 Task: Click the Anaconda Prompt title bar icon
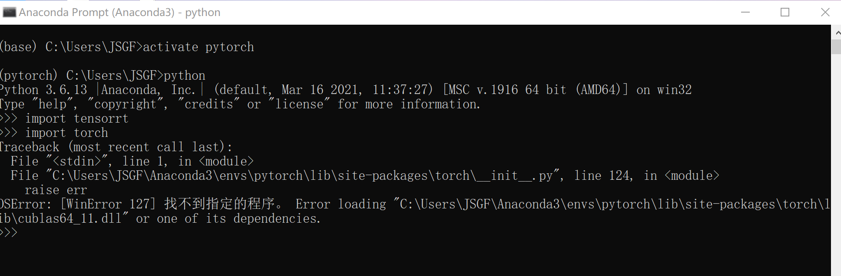click(x=9, y=12)
